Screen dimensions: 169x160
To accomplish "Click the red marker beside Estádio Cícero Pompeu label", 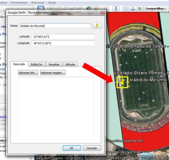I will coord(115,73).
